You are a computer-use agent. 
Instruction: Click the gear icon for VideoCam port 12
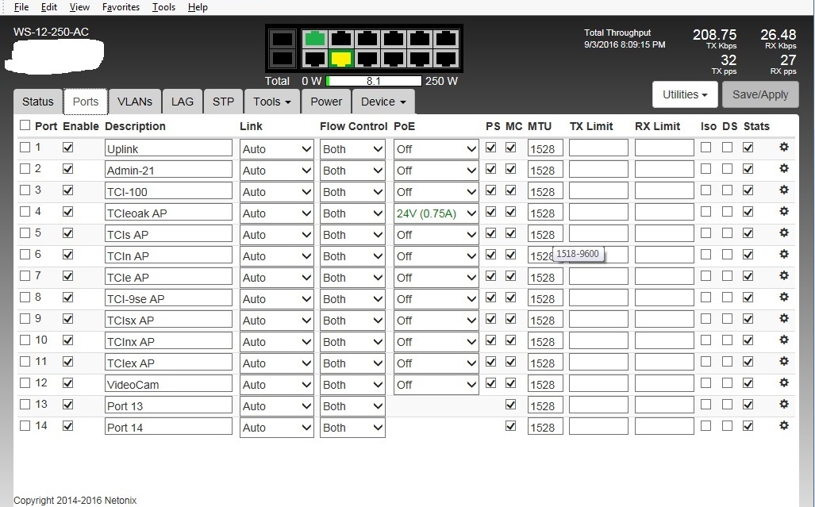784,382
